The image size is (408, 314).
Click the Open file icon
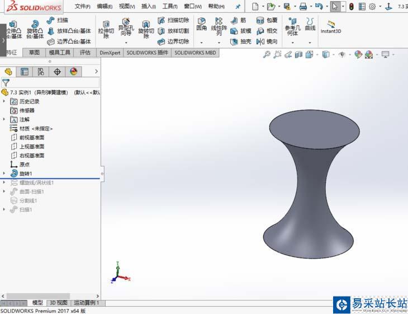(271, 6)
